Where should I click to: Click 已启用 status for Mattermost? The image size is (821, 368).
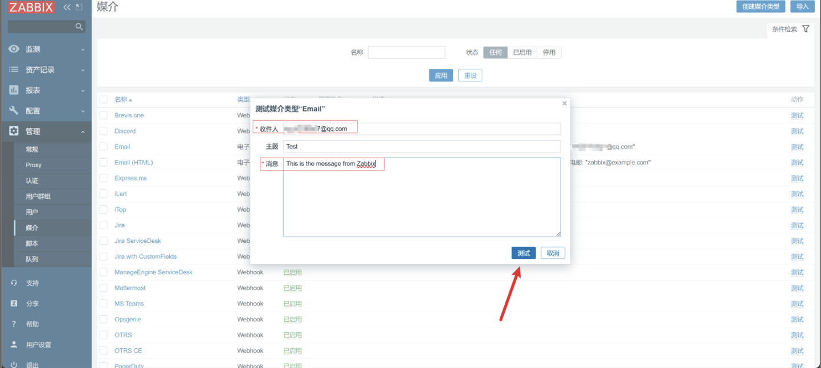(293, 288)
